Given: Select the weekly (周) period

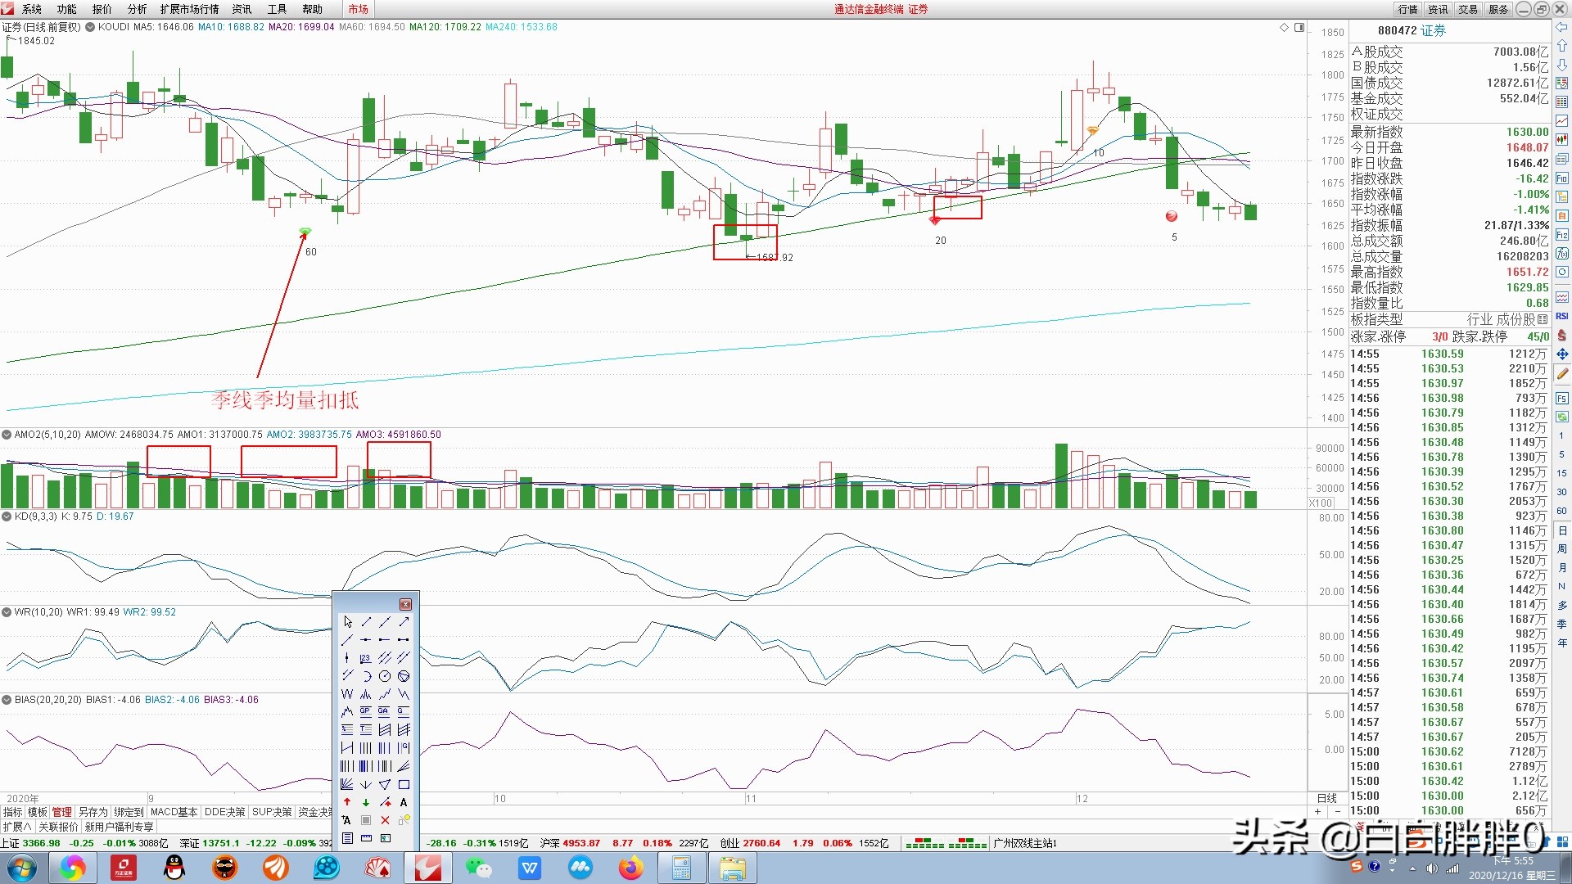Looking at the screenshot, I should [1561, 549].
